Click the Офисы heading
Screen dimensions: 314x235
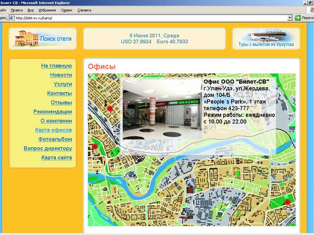coord(102,67)
